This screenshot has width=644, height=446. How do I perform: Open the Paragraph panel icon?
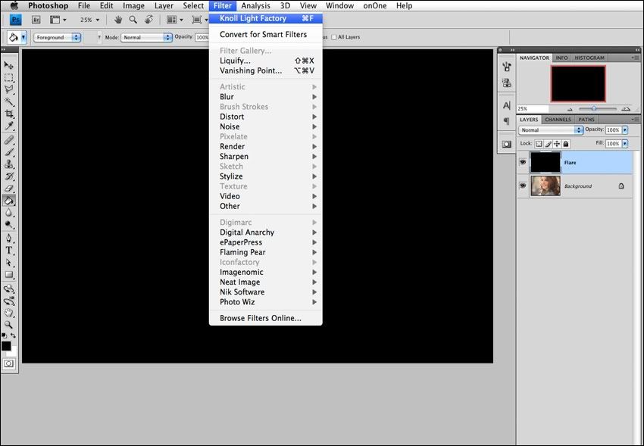(x=506, y=121)
